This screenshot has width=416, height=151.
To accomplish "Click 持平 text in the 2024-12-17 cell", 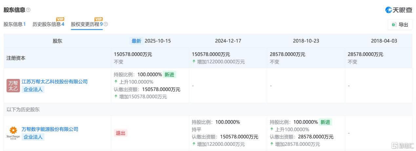I will (197, 129).
